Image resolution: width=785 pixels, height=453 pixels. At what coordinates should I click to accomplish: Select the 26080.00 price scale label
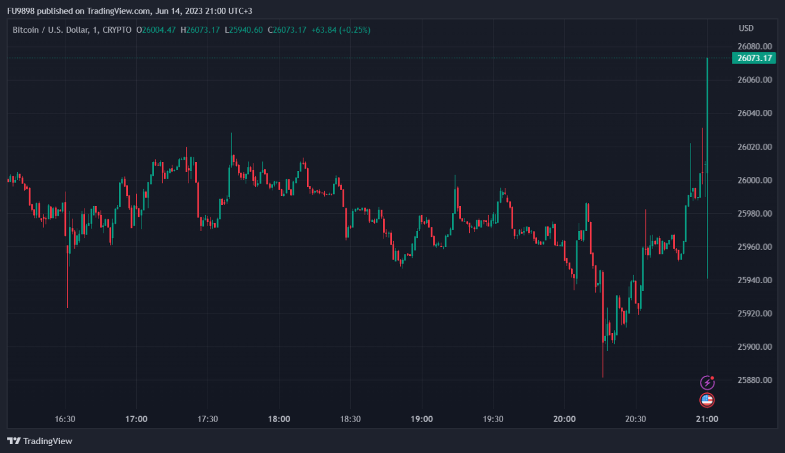(754, 47)
